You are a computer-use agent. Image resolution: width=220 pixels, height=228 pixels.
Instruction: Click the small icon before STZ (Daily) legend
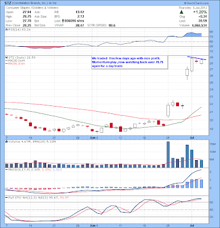pyautogui.click(x=6, y=58)
